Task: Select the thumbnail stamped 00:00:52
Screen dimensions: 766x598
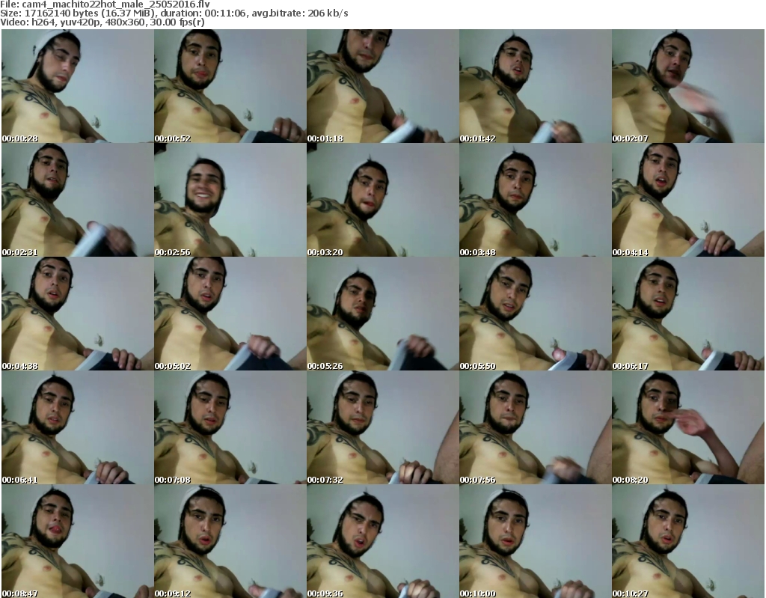Action: pyautogui.click(x=230, y=86)
